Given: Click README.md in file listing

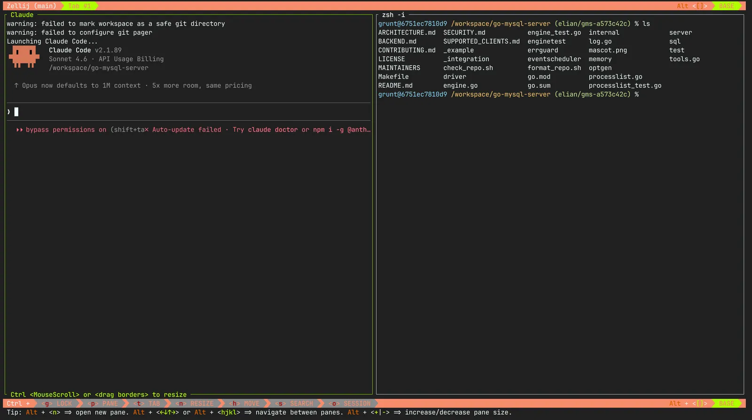Looking at the screenshot, I should [x=395, y=86].
